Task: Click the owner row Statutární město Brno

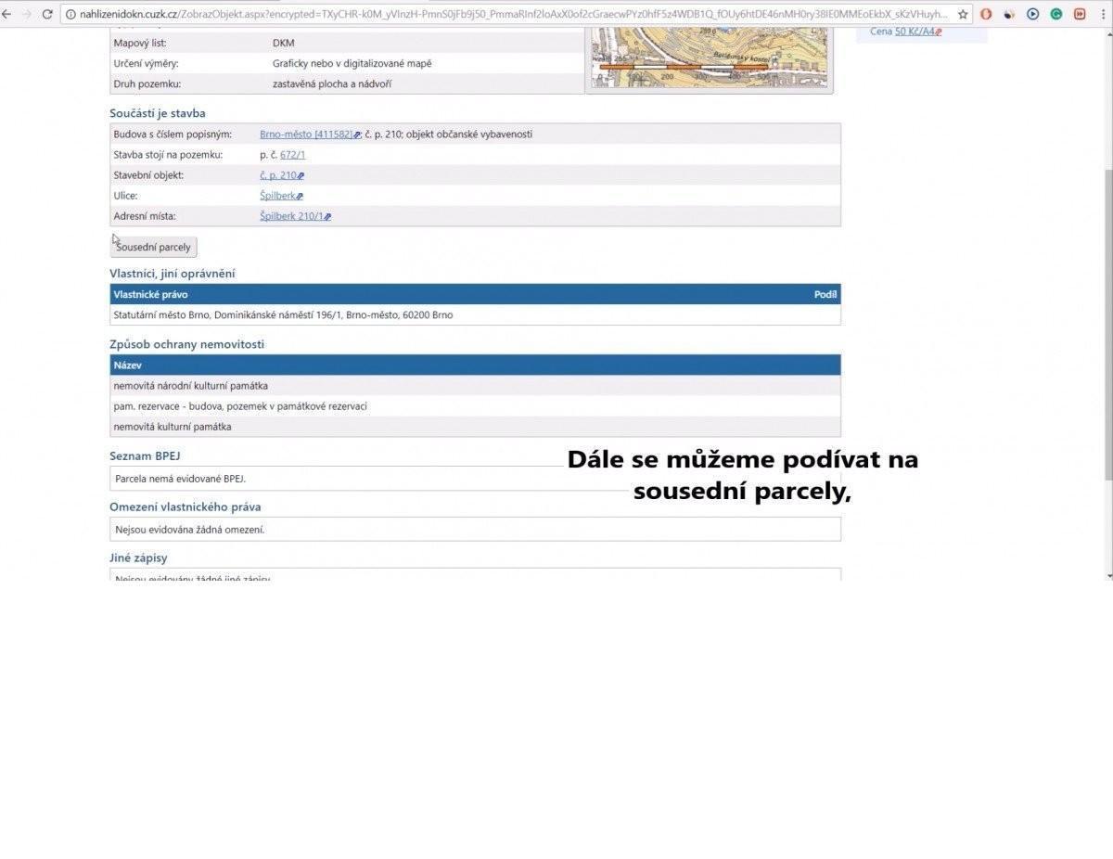Action: click(475, 315)
